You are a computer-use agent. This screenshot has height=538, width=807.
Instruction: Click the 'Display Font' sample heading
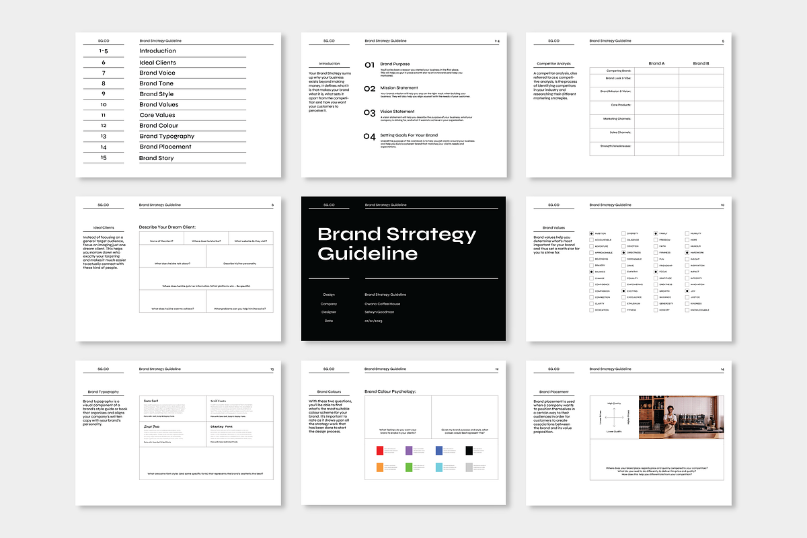(x=221, y=426)
